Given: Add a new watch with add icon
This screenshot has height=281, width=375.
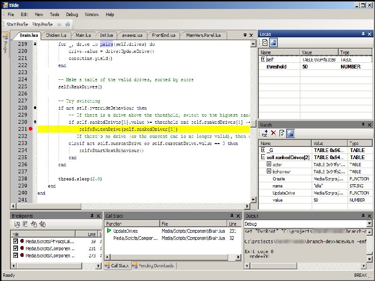Looking at the screenshot, I should click(264, 133).
